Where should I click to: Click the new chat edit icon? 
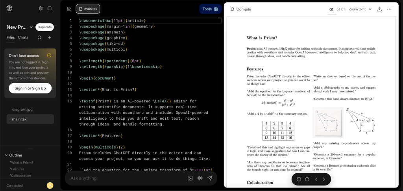click(x=69, y=9)
